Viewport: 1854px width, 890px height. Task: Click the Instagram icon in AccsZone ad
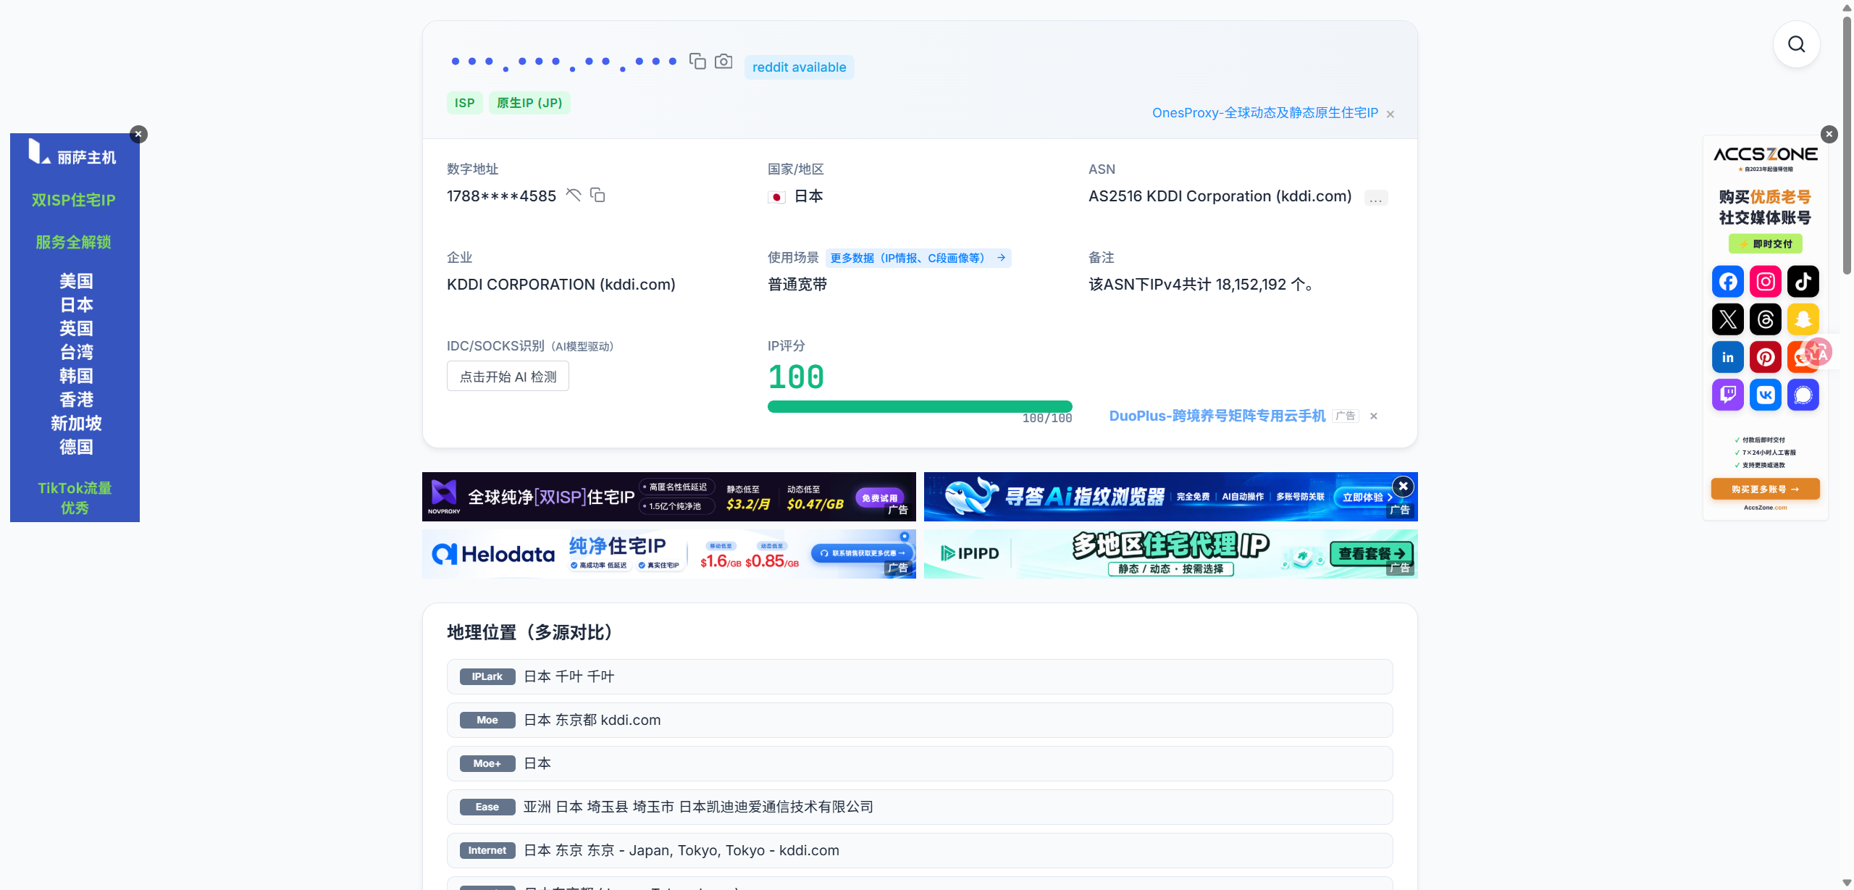coord(1766,282)
